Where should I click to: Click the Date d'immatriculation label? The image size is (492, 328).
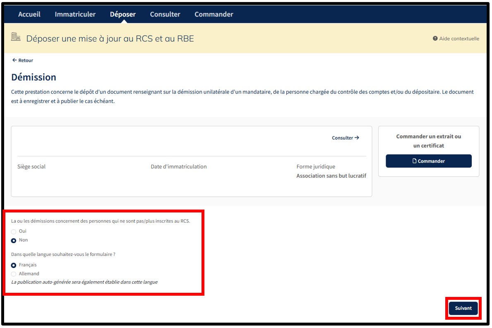178,166
